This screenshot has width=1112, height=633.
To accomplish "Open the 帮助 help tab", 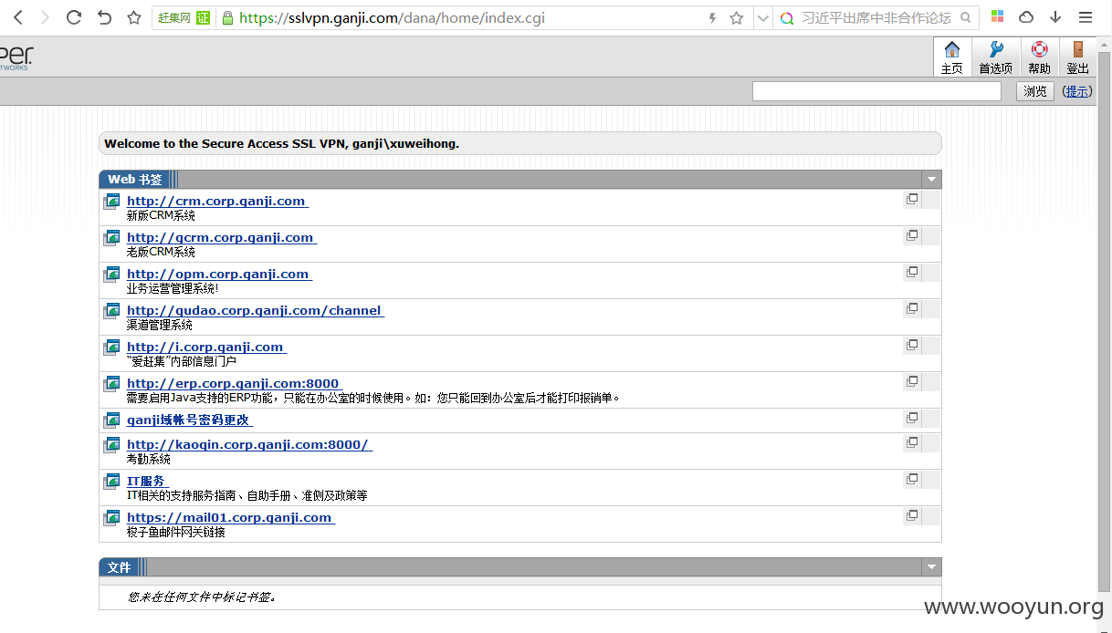I will click(x=1039, y=57).
